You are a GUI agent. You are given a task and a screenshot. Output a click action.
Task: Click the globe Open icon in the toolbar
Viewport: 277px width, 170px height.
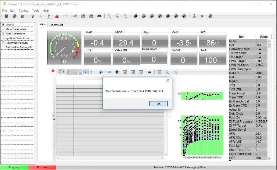[x=14, y=16]
